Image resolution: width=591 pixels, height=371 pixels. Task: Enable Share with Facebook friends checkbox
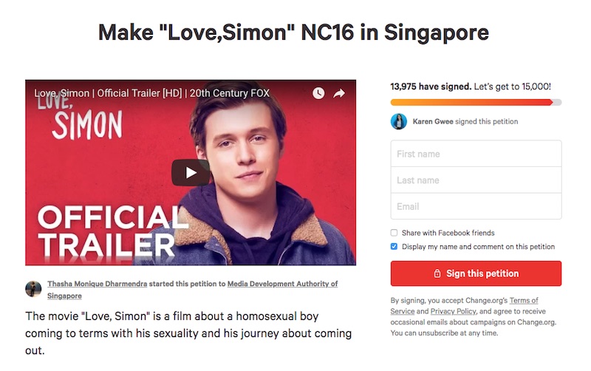pyautogui.click(x=394, y=233)
